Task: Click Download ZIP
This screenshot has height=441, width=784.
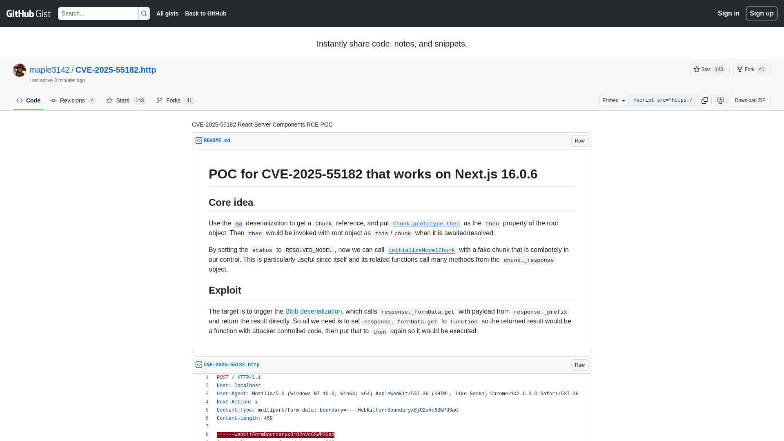Action: click(x=750, y=100)
